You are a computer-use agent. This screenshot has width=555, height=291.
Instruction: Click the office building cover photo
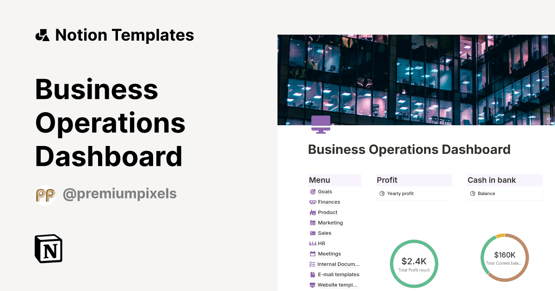pos(416,79)
